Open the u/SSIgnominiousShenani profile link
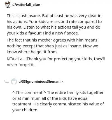The height and width of the screenshot is (120, 112). coord(39,82)
